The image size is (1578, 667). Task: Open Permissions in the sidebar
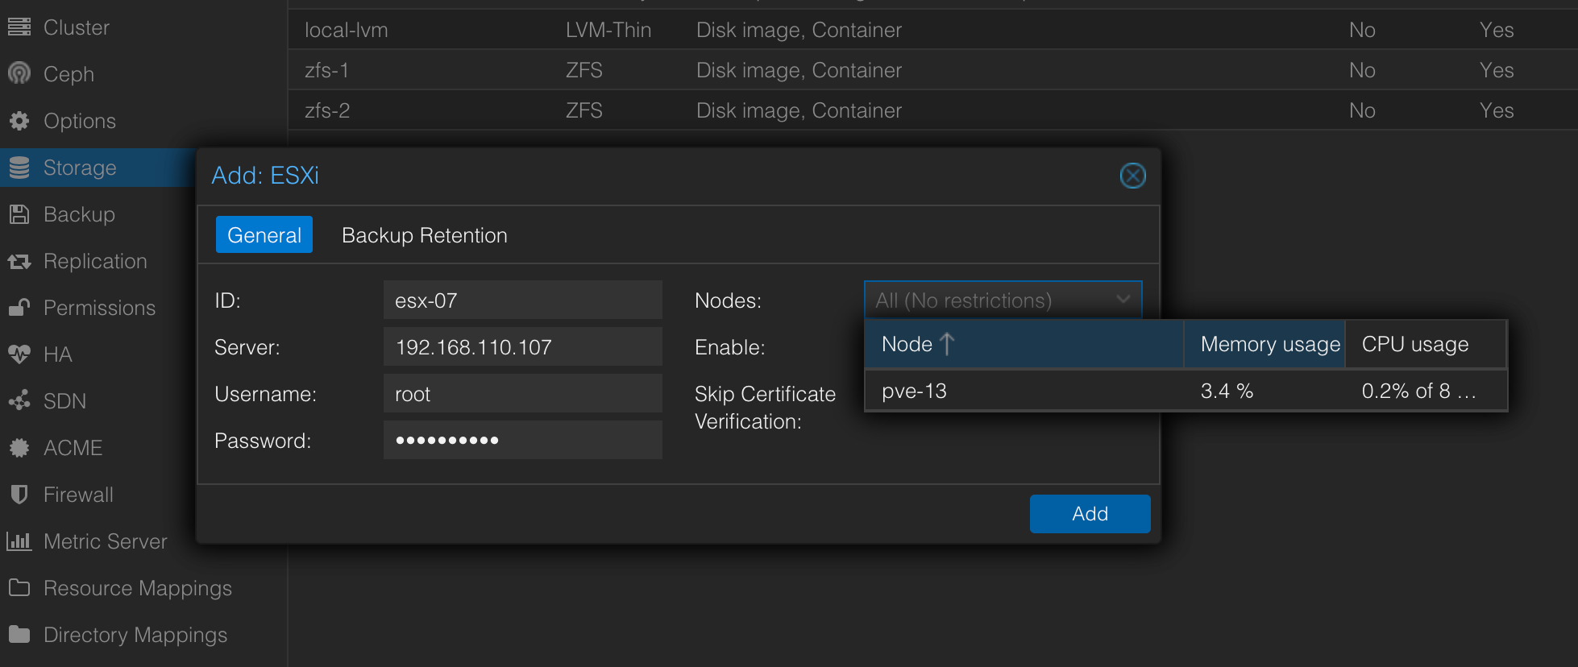[x=99, y=308]
